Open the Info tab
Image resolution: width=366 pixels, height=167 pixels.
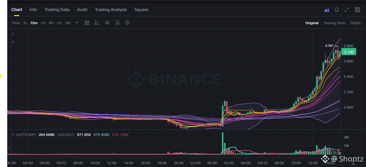click(33, 9)
